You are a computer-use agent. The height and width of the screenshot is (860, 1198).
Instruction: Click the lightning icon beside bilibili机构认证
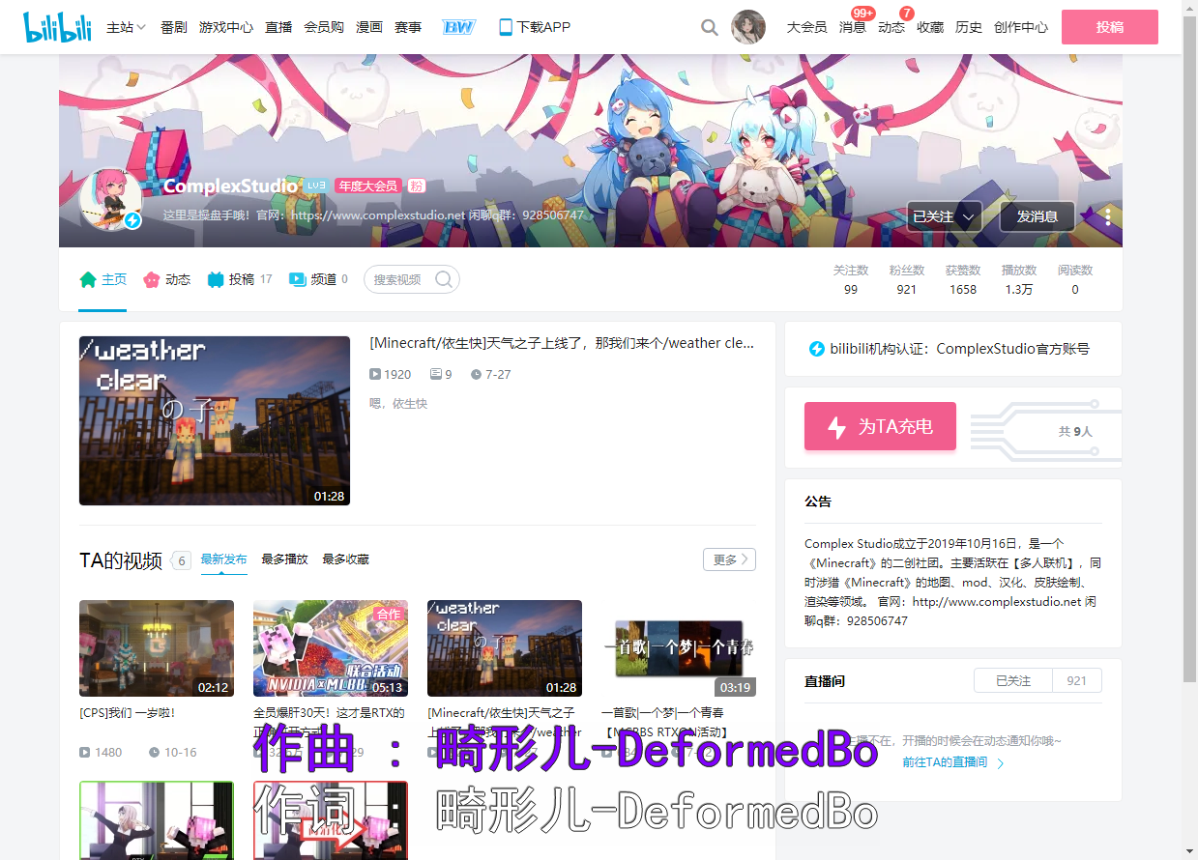816,349
